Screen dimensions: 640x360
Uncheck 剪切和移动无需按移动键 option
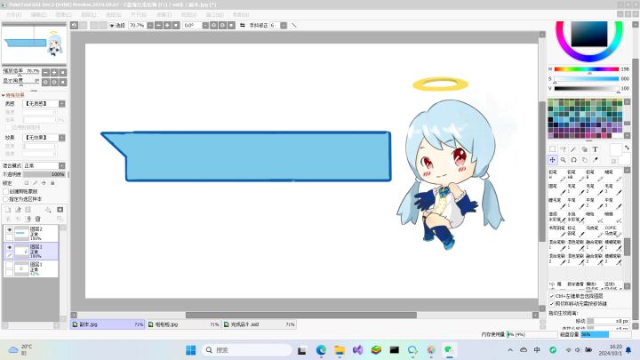[x=552, y=304]
